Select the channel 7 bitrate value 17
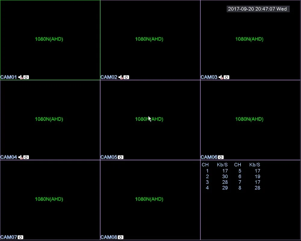This screenshot has height=241, width=301. (257, 182)
